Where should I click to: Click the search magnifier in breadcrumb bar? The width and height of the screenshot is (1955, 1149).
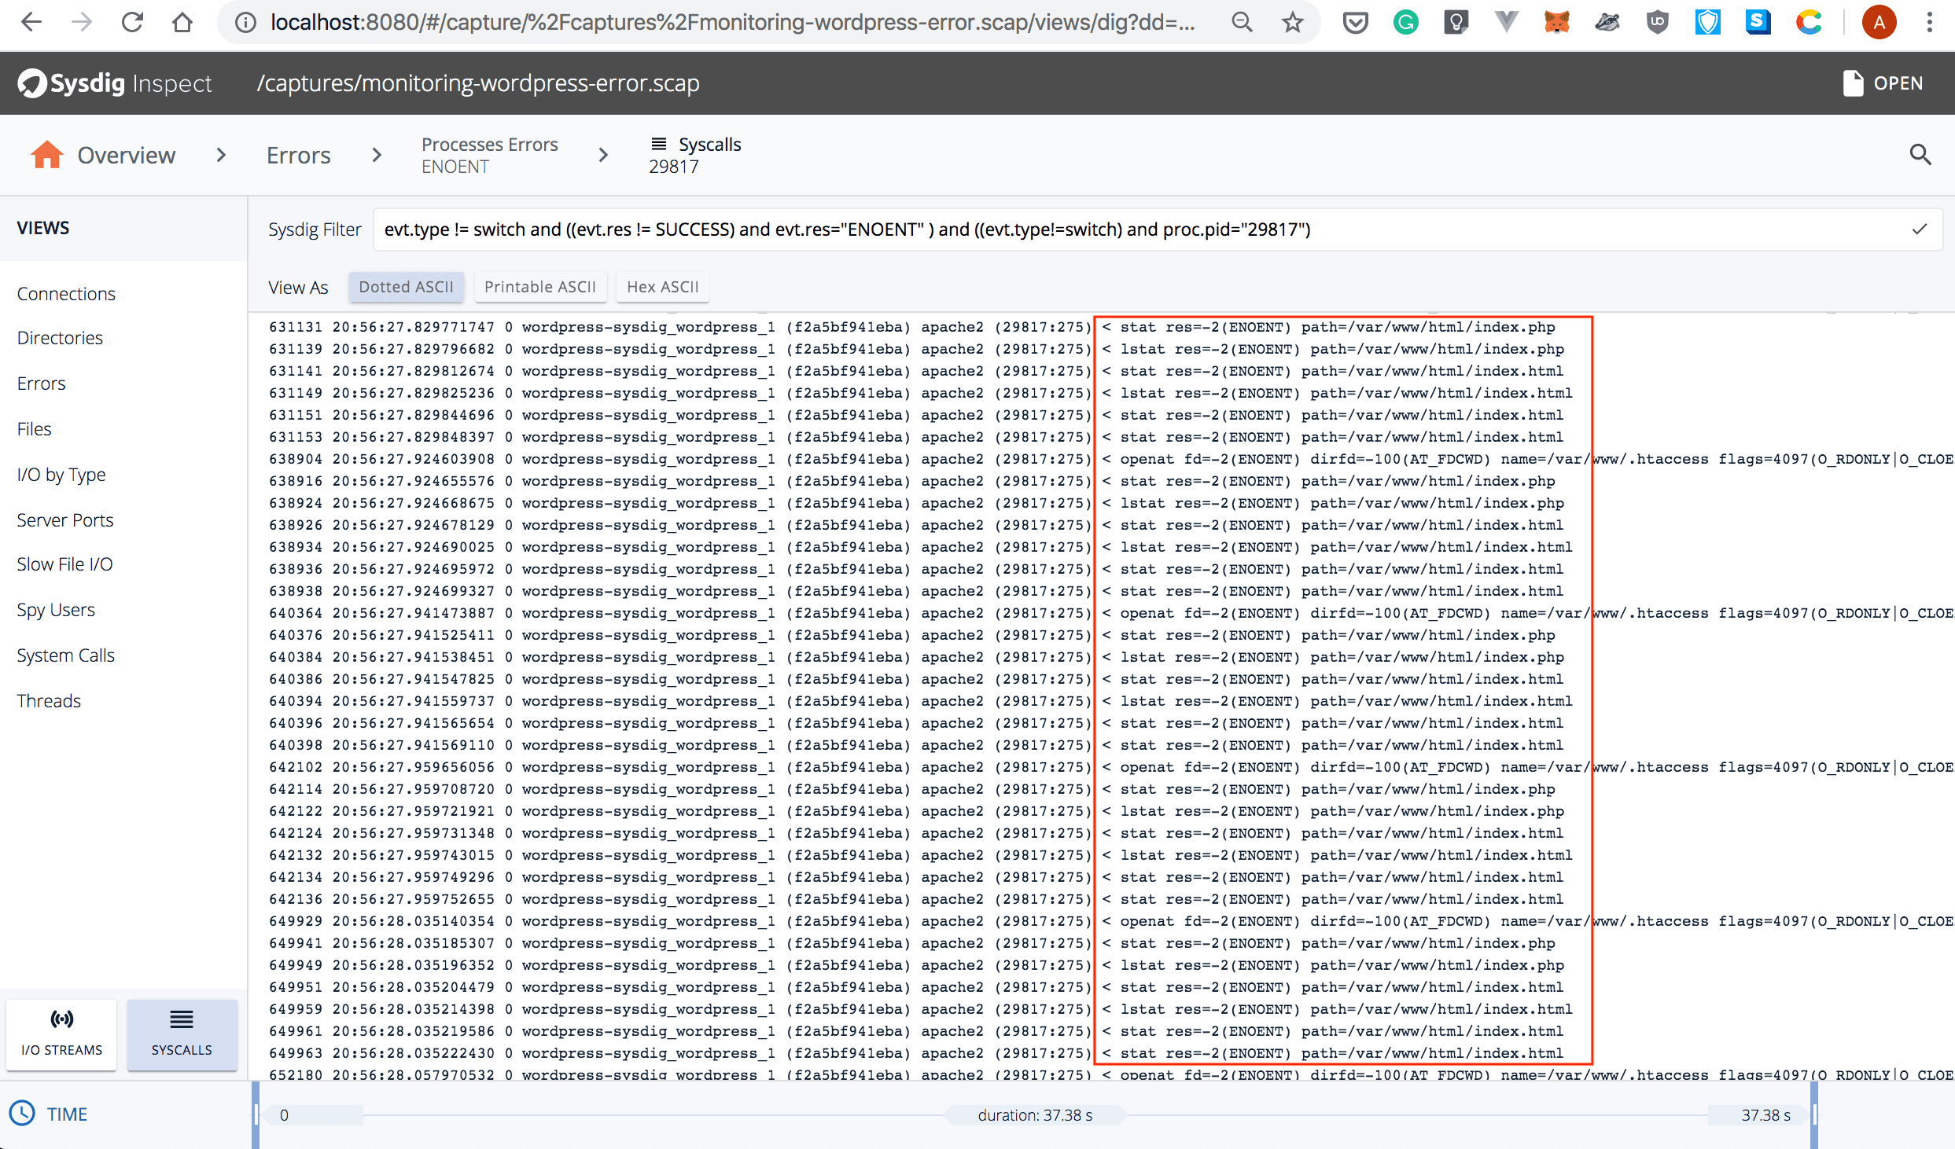coord(1920,155)
